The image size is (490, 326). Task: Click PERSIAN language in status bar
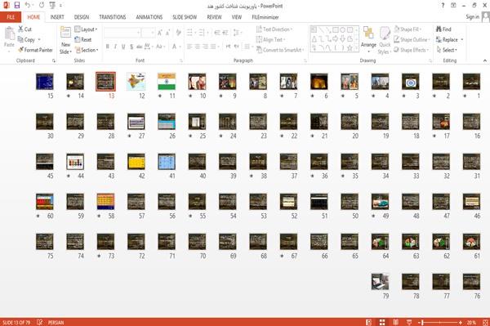[56, 322]
